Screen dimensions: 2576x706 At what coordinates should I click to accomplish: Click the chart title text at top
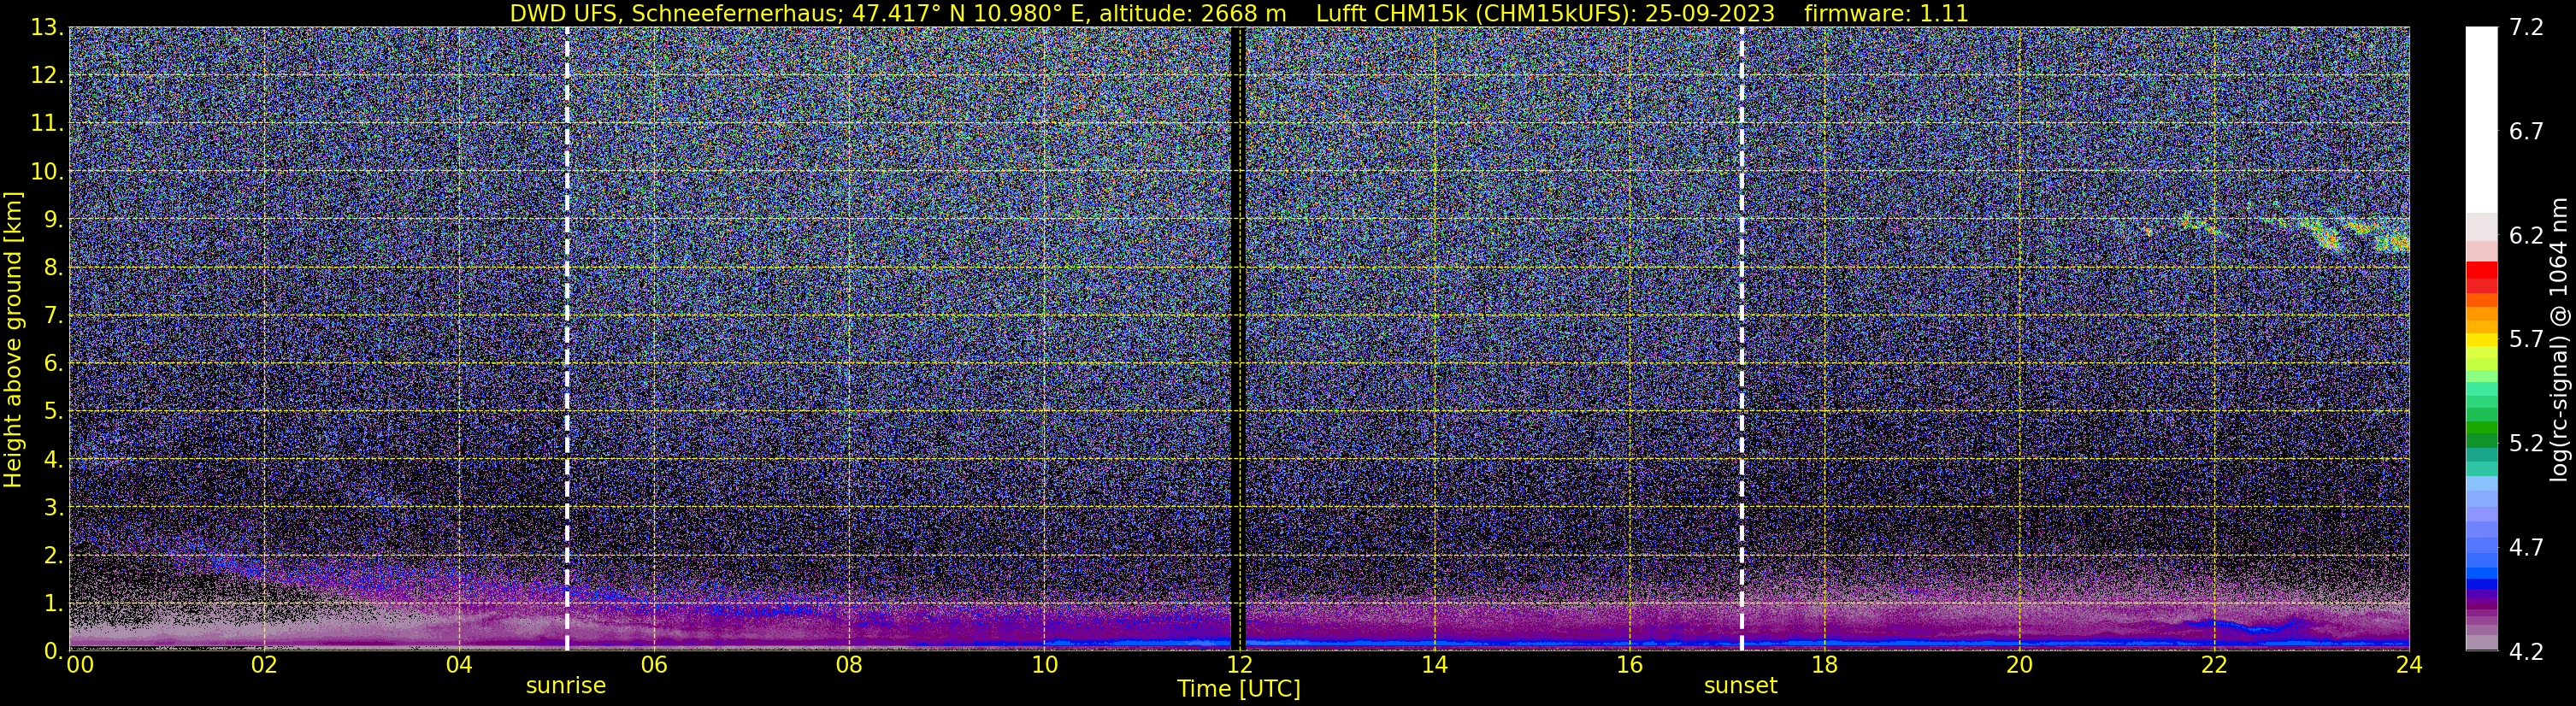[x=1239, y=14]
